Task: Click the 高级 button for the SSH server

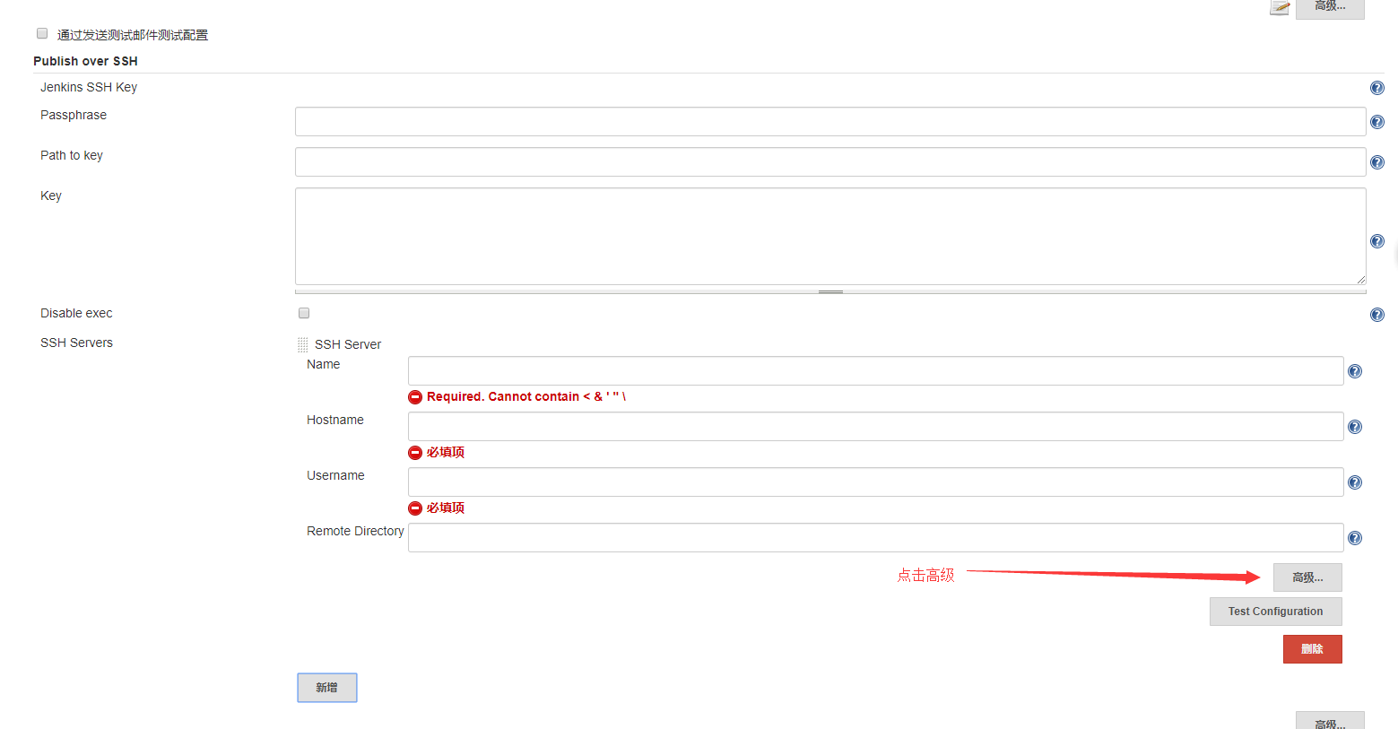Action: [x=1307, y=577]
